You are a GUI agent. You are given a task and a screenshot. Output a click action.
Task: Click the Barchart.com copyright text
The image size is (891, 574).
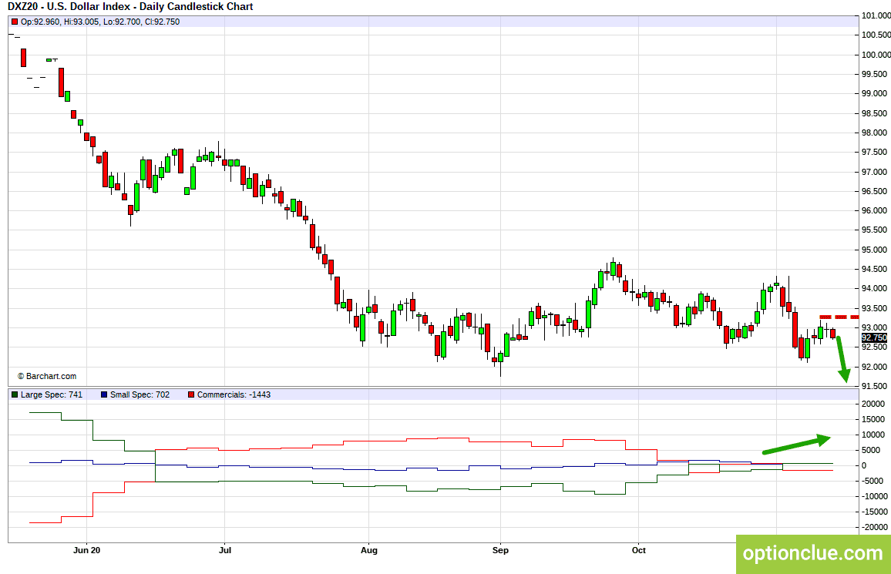tap(46, 376)
